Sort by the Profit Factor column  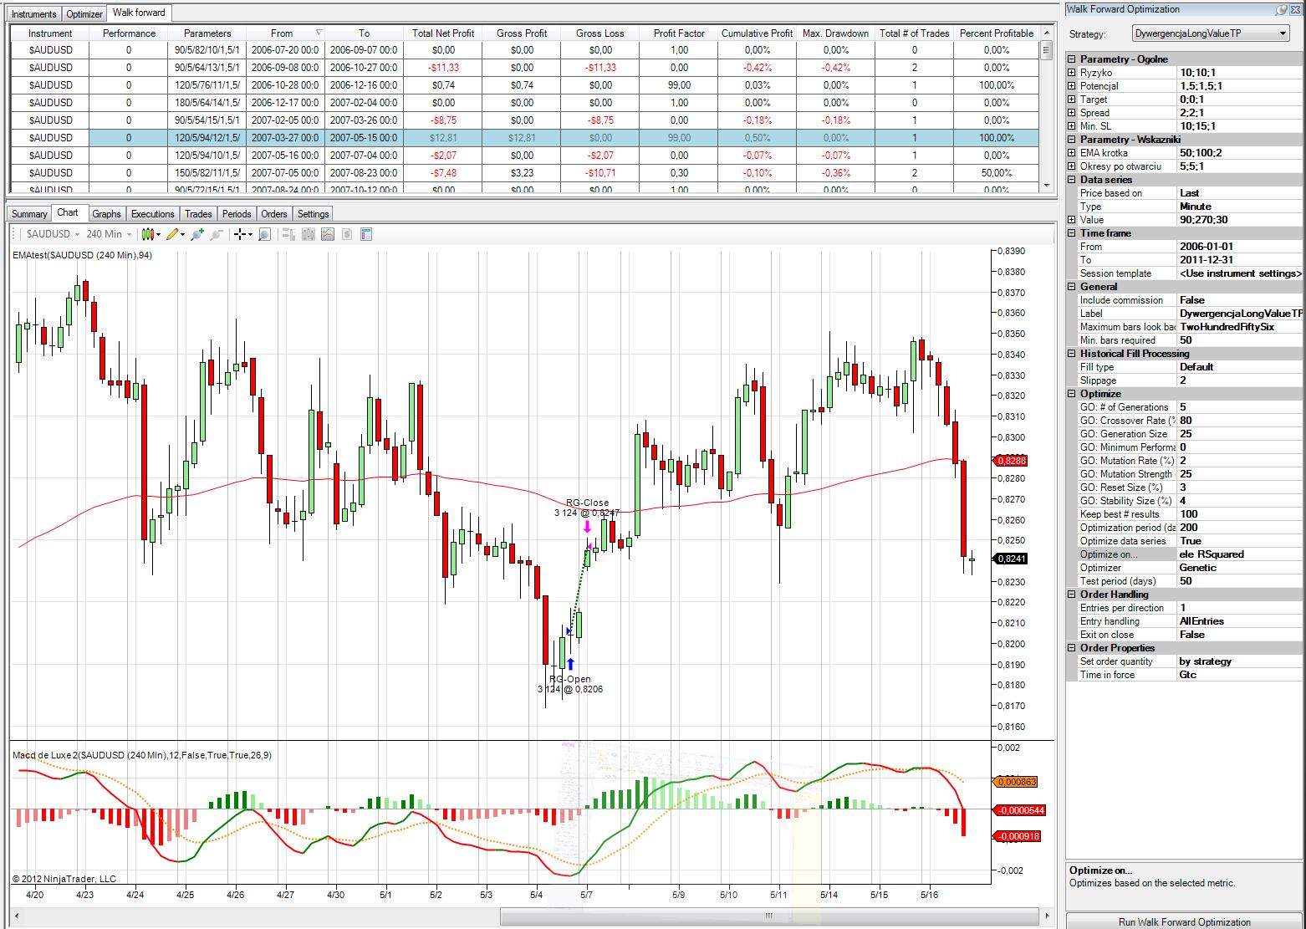pos(679,33)
